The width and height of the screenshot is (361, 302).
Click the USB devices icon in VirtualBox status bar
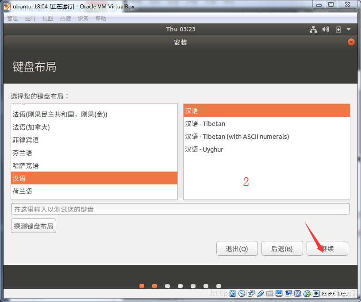click(261, 294)
